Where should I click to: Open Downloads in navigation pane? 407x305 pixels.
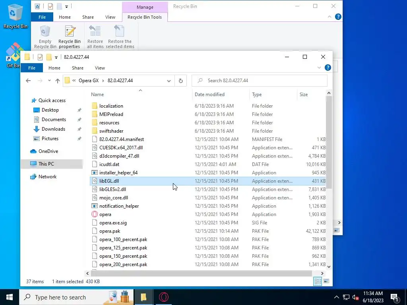53,129
